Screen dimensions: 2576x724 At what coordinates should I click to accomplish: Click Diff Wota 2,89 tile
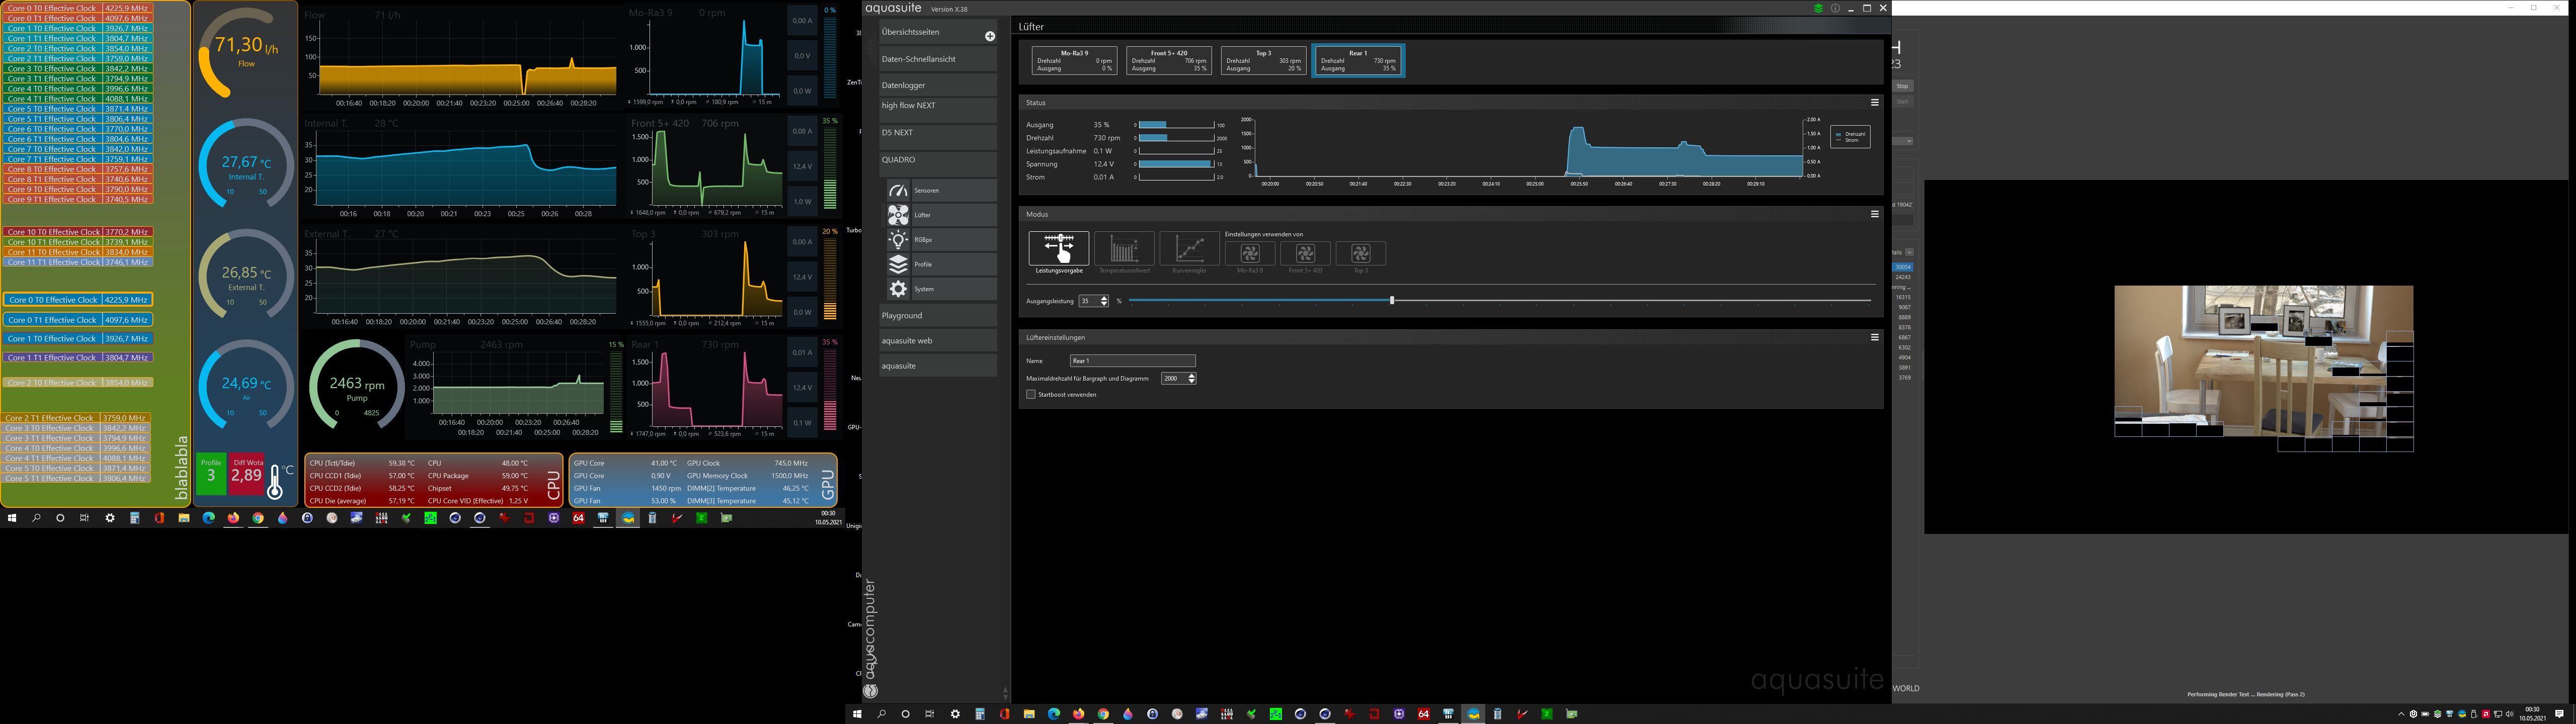click(x=247, y=473)
